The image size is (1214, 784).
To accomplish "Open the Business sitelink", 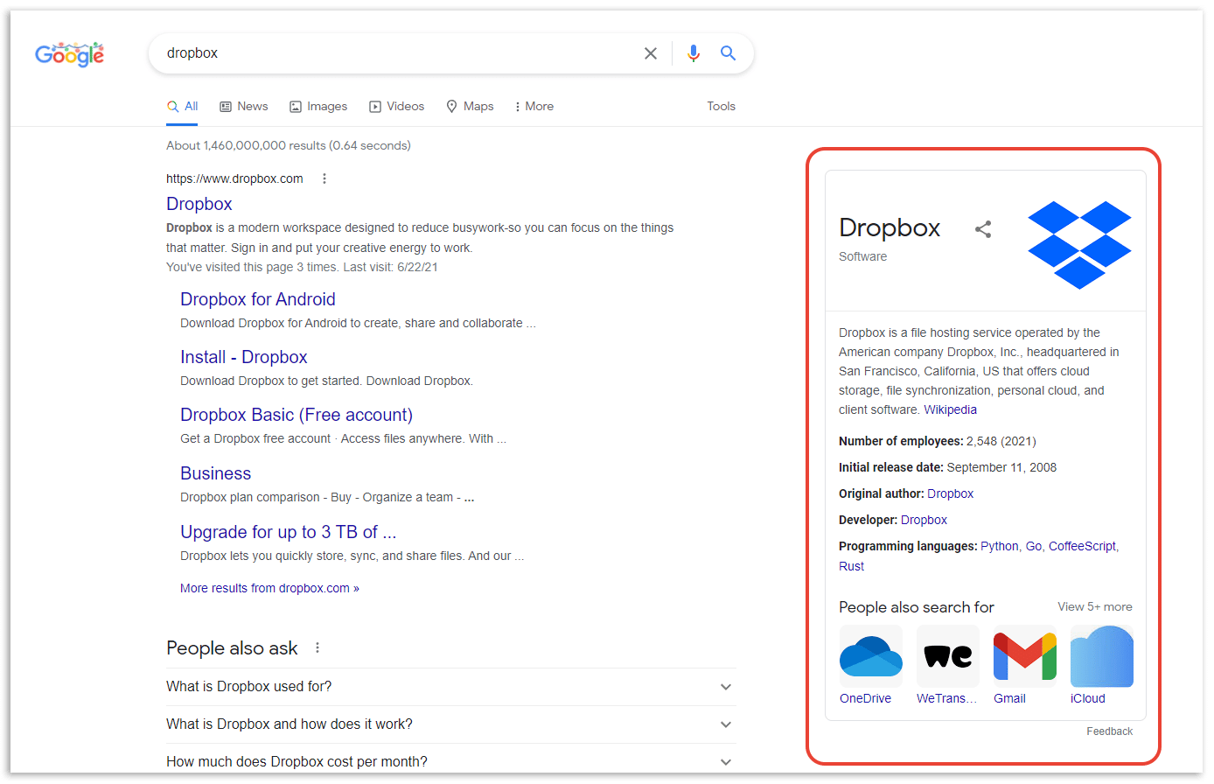I will point(216,473).
